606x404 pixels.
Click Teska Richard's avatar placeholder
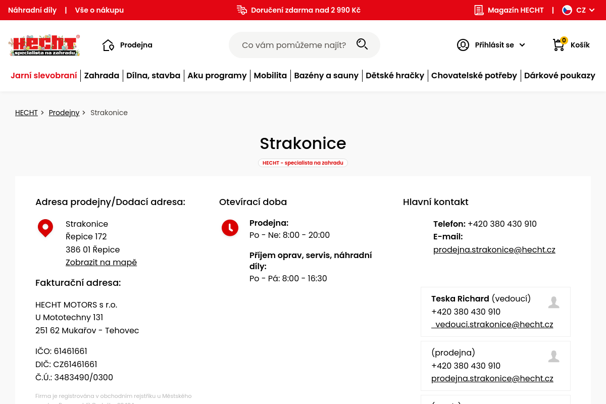(x=553, y=302)
